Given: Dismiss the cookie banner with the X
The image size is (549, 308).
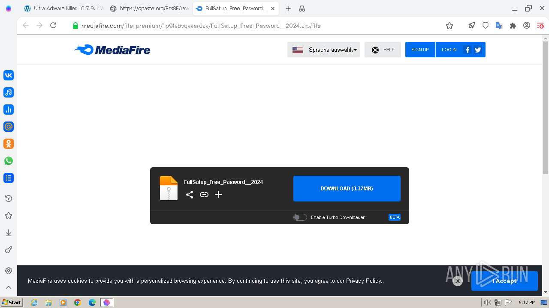Looking at the screenshot, I should click(458, 281).
